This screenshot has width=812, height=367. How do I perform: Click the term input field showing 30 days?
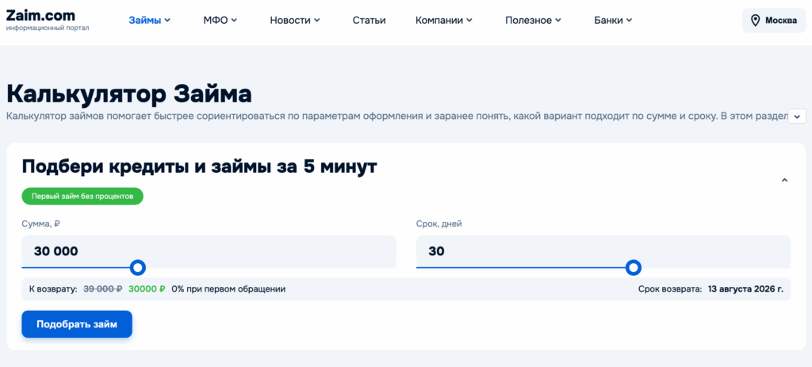[603, 251]
